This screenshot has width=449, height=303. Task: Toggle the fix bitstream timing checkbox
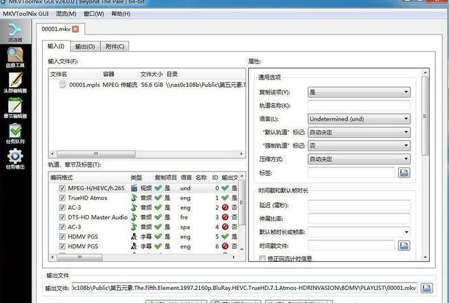tap(262, 259)
